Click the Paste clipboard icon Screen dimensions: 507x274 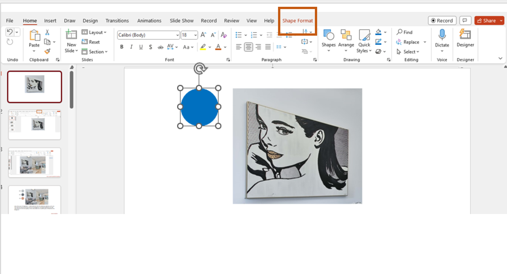coord(34,36)
